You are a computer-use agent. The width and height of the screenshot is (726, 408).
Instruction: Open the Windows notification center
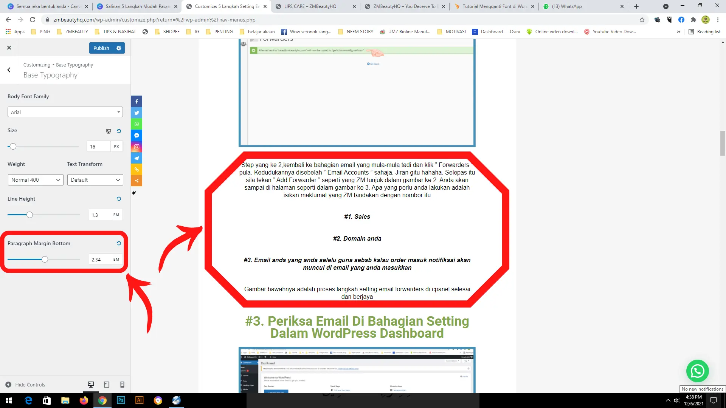714,400
